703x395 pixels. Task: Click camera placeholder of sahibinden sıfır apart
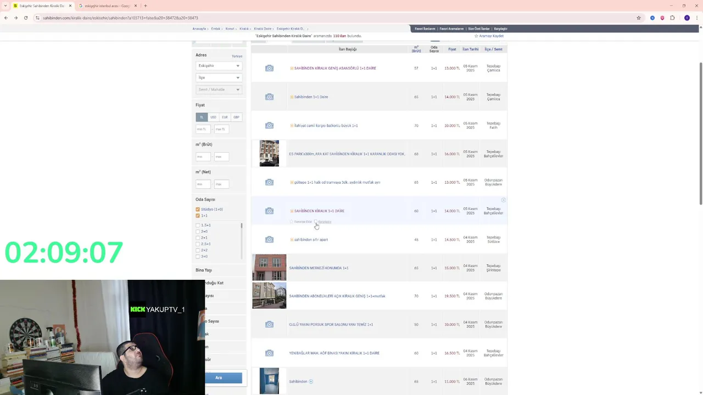click(269, 239)
